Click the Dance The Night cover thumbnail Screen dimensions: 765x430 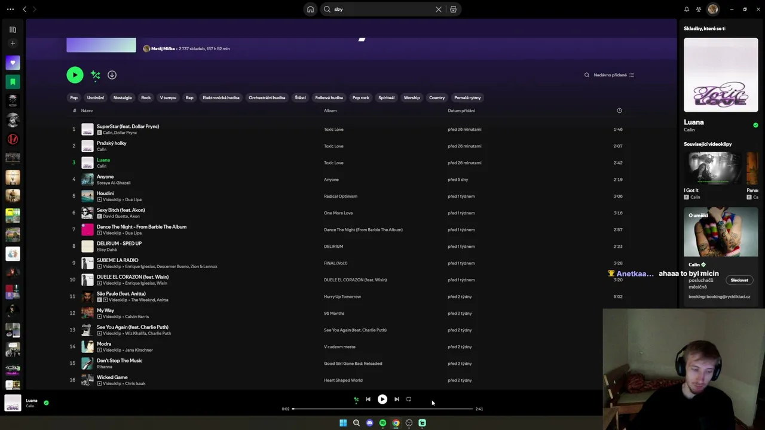coord(87,229)
